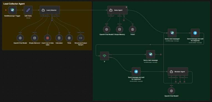Viewport: 212px width, 102px height.
Task: Add memory via plus under Revision Agent
Action: coord(176,82)
